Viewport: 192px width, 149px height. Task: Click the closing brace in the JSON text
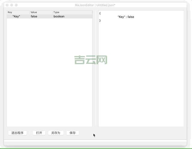pyautogui.click(x=100, y=21)
